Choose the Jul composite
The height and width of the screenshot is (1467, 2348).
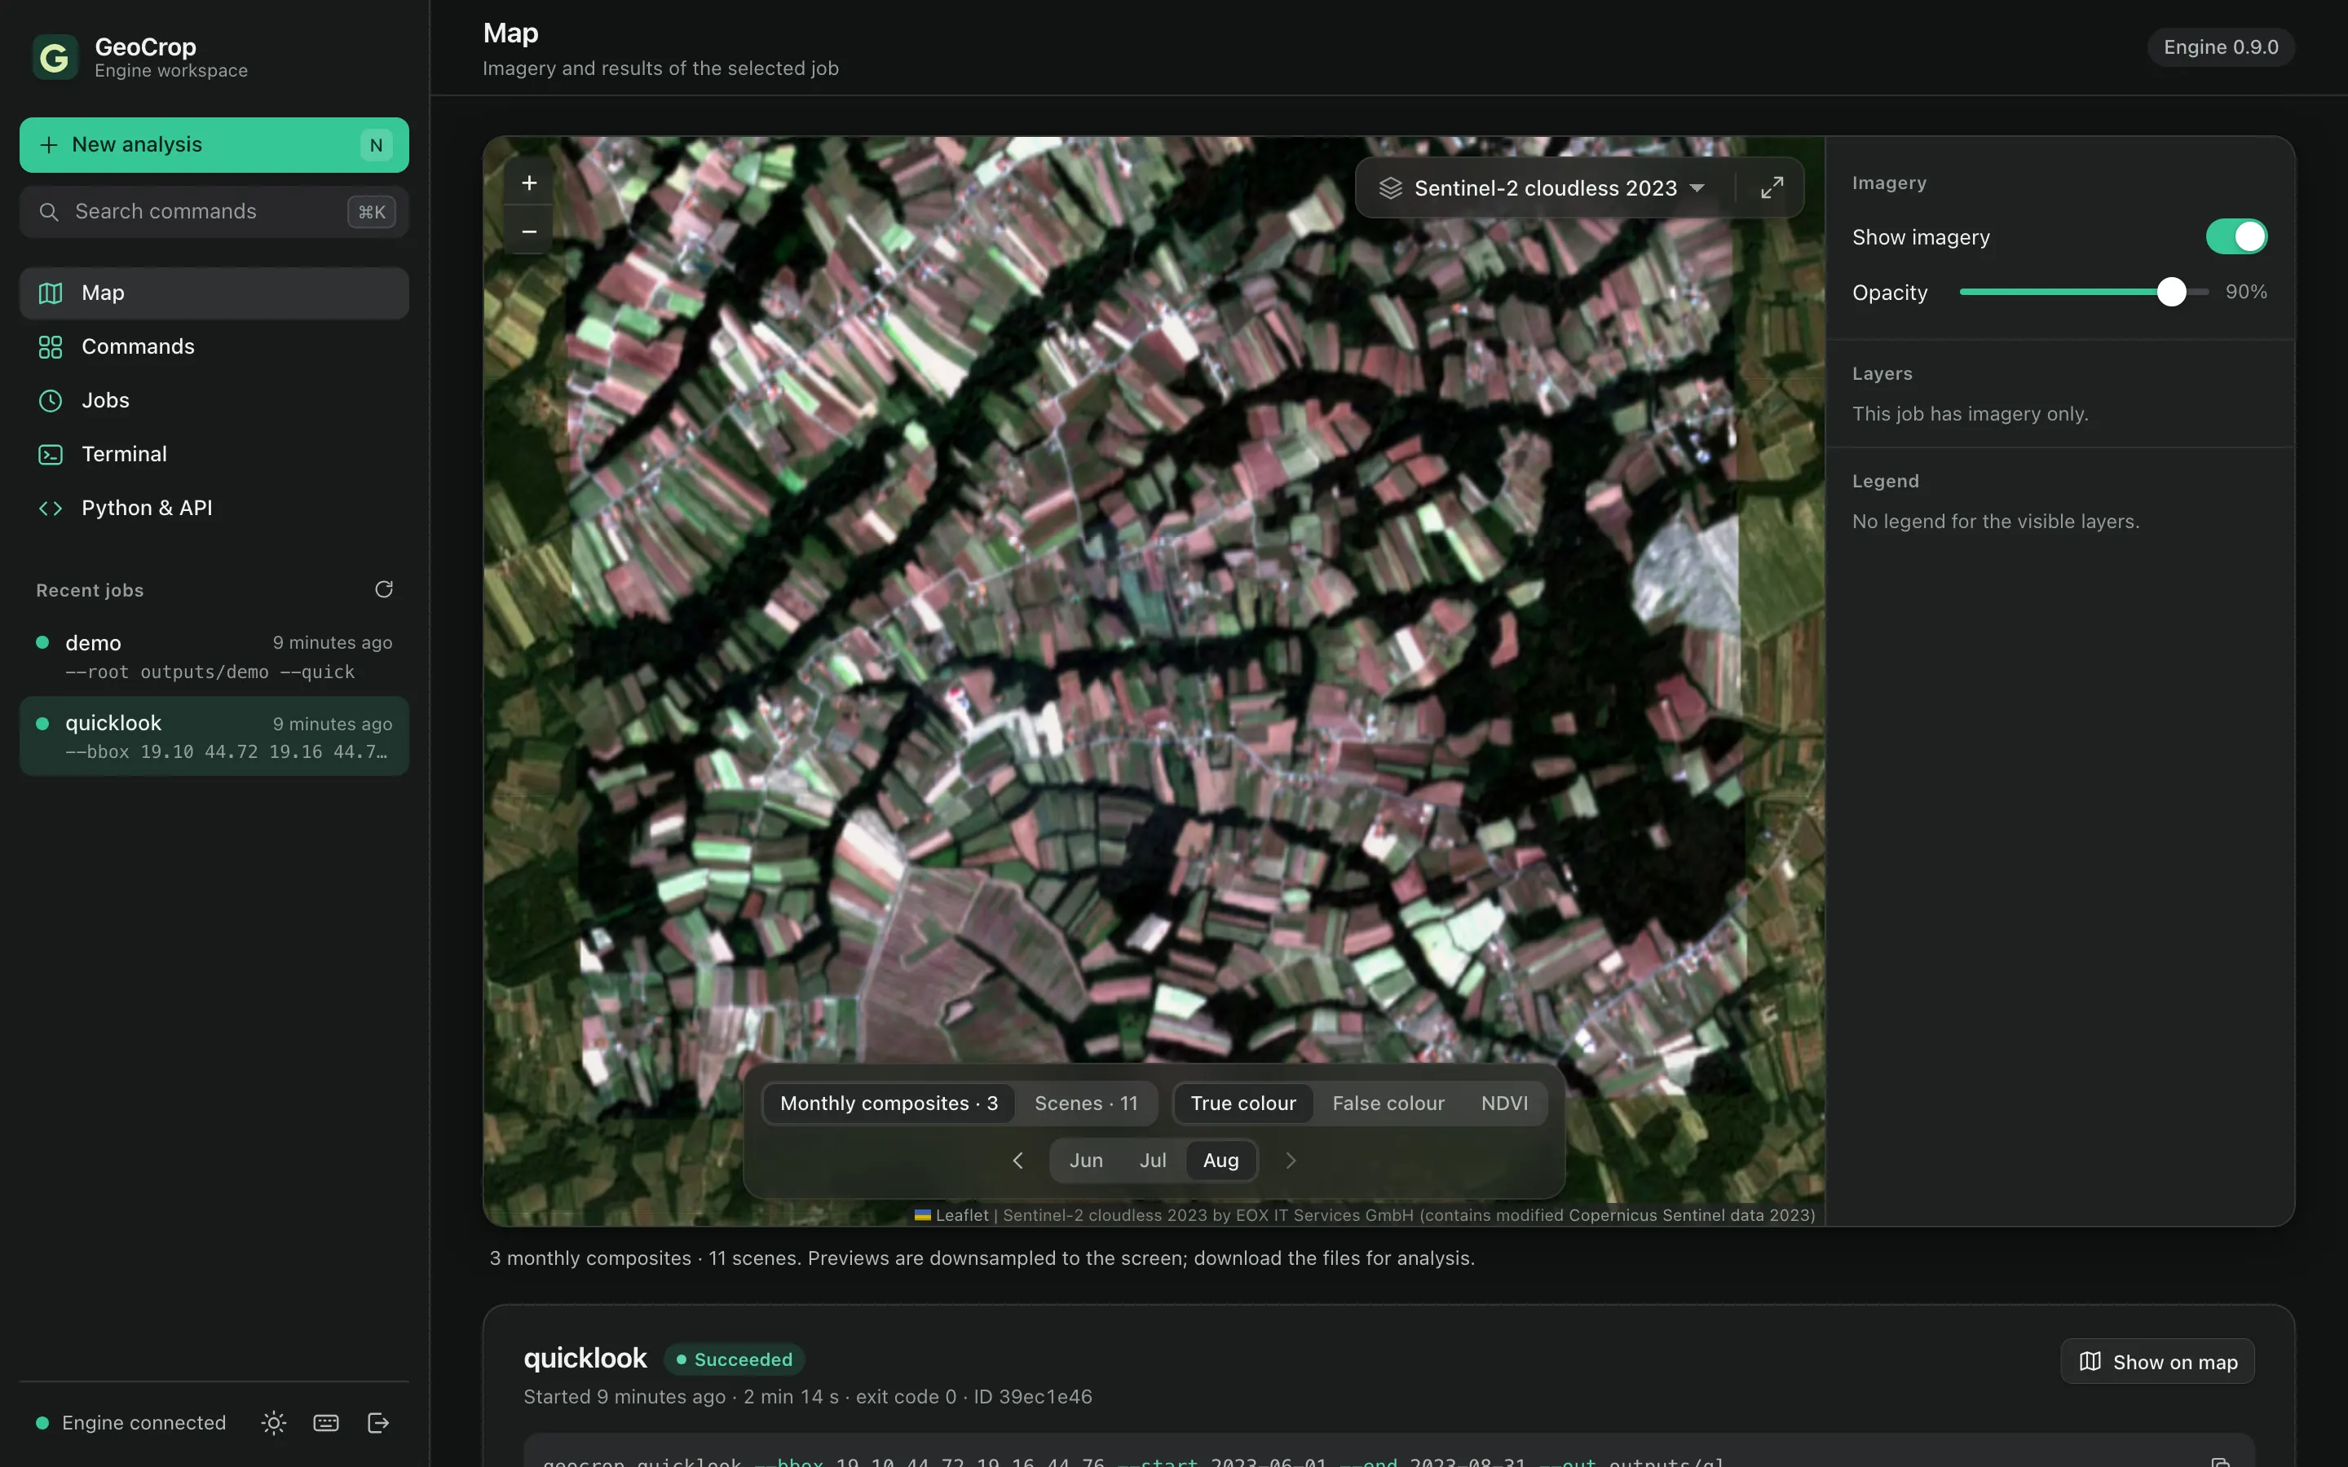[1153, 1161]
